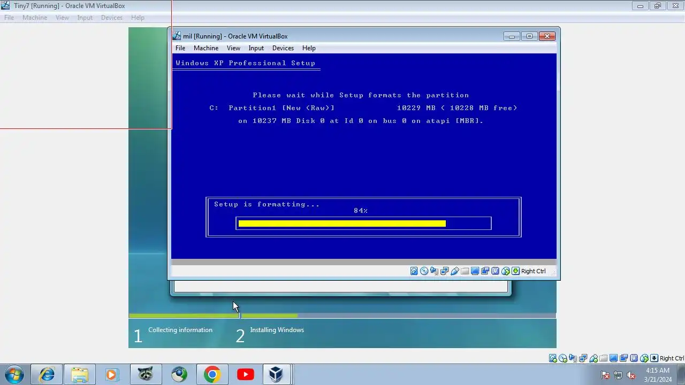
Task: Open YouTube shortcut on taskbar
Action: (246, 374)
